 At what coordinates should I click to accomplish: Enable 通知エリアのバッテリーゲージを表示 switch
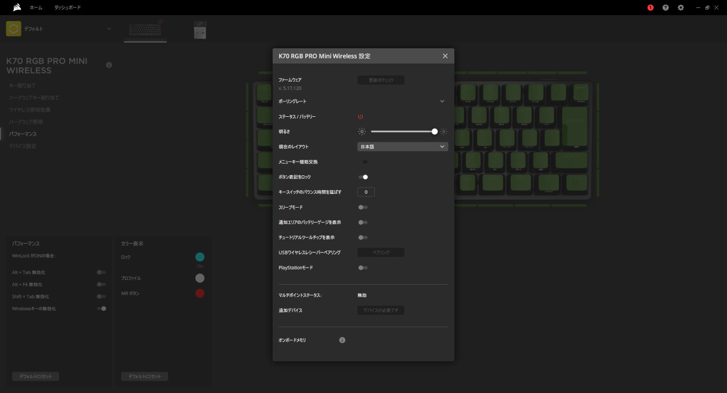(363, 222)
